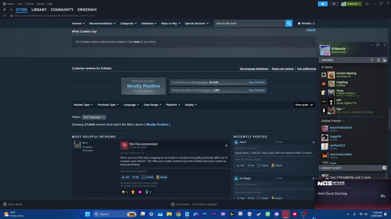The width and height of the screenshot is (391, 219).
Task: Vote Yes on KnJ's review
Action: click(x=125, y=177)
